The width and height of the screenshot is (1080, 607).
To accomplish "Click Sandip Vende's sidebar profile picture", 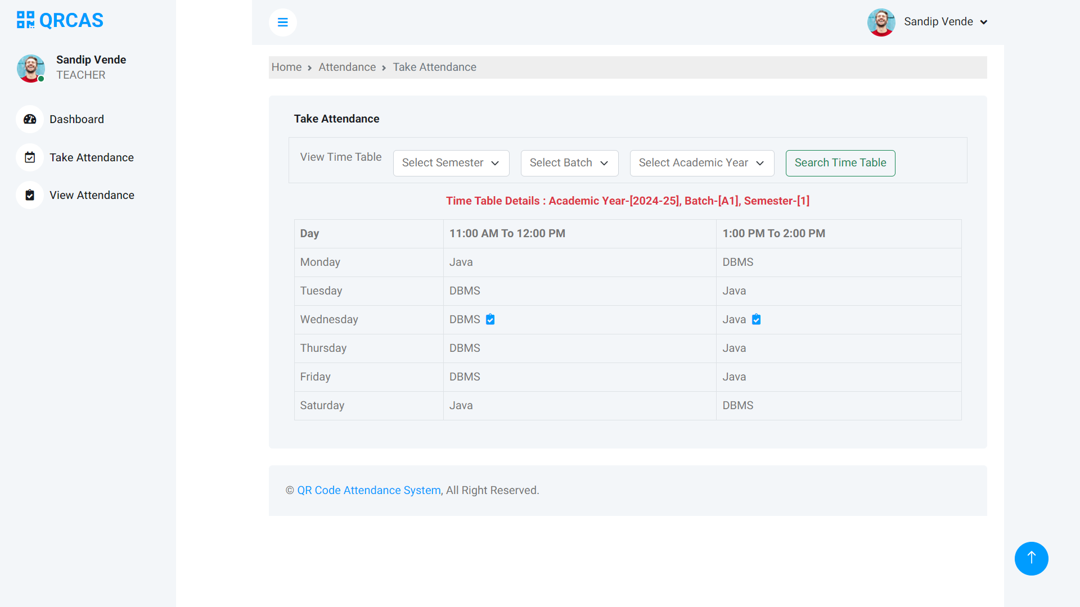I will click(31, 69).
